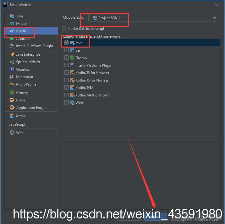Click the Web globe icon in sidebar
Screen dimensions: 225x224
12,133
